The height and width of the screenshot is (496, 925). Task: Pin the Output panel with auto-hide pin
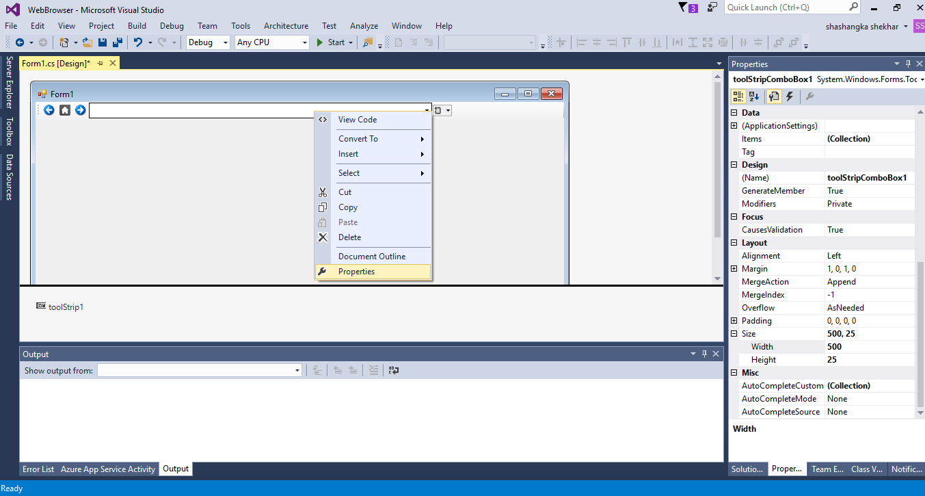704,354
